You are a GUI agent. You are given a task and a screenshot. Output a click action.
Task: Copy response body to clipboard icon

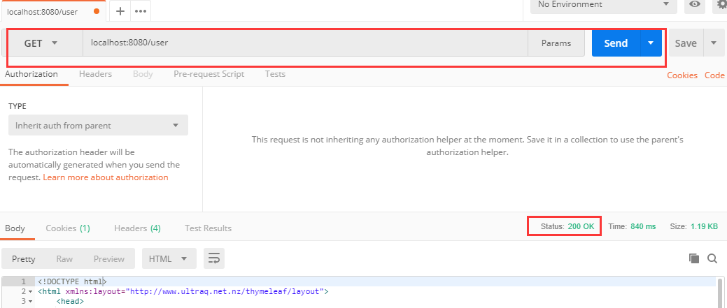(x=694, y=258)
